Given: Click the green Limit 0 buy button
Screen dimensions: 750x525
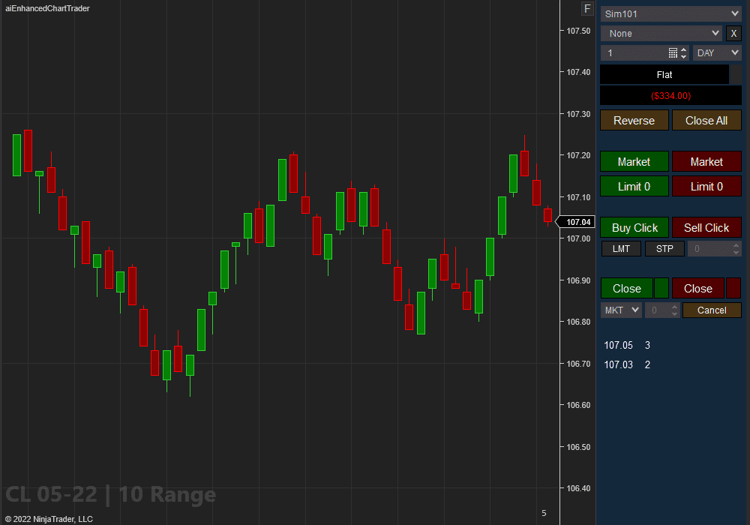Looking at the screenshot, I should tap(634, 186).
